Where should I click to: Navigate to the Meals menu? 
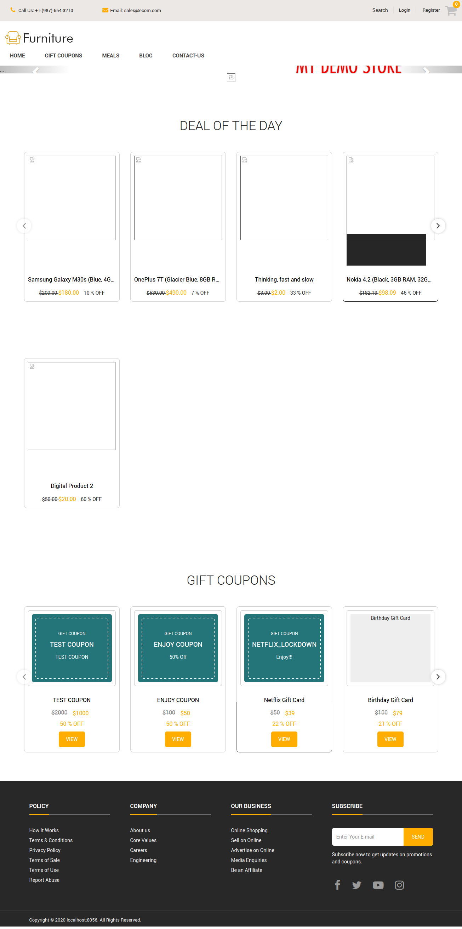coord(110,56)
